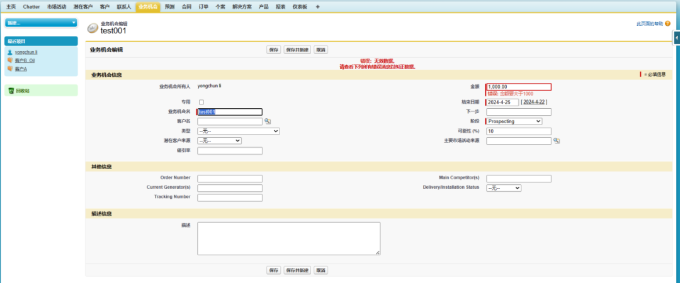This screenshot has width=680, height=283.
Task: Open the Delivery/Installation Status dropdown
Action: tap(504, 188)
